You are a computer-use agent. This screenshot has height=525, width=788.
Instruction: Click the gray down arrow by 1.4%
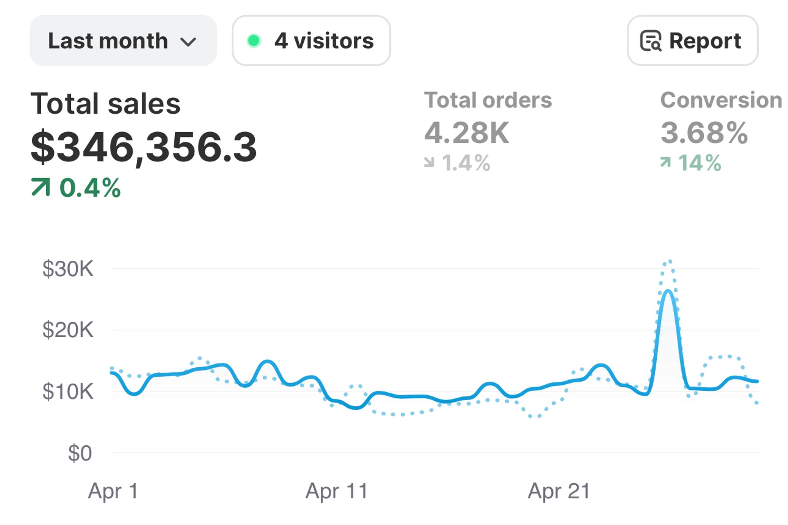(x=429, y=162)
